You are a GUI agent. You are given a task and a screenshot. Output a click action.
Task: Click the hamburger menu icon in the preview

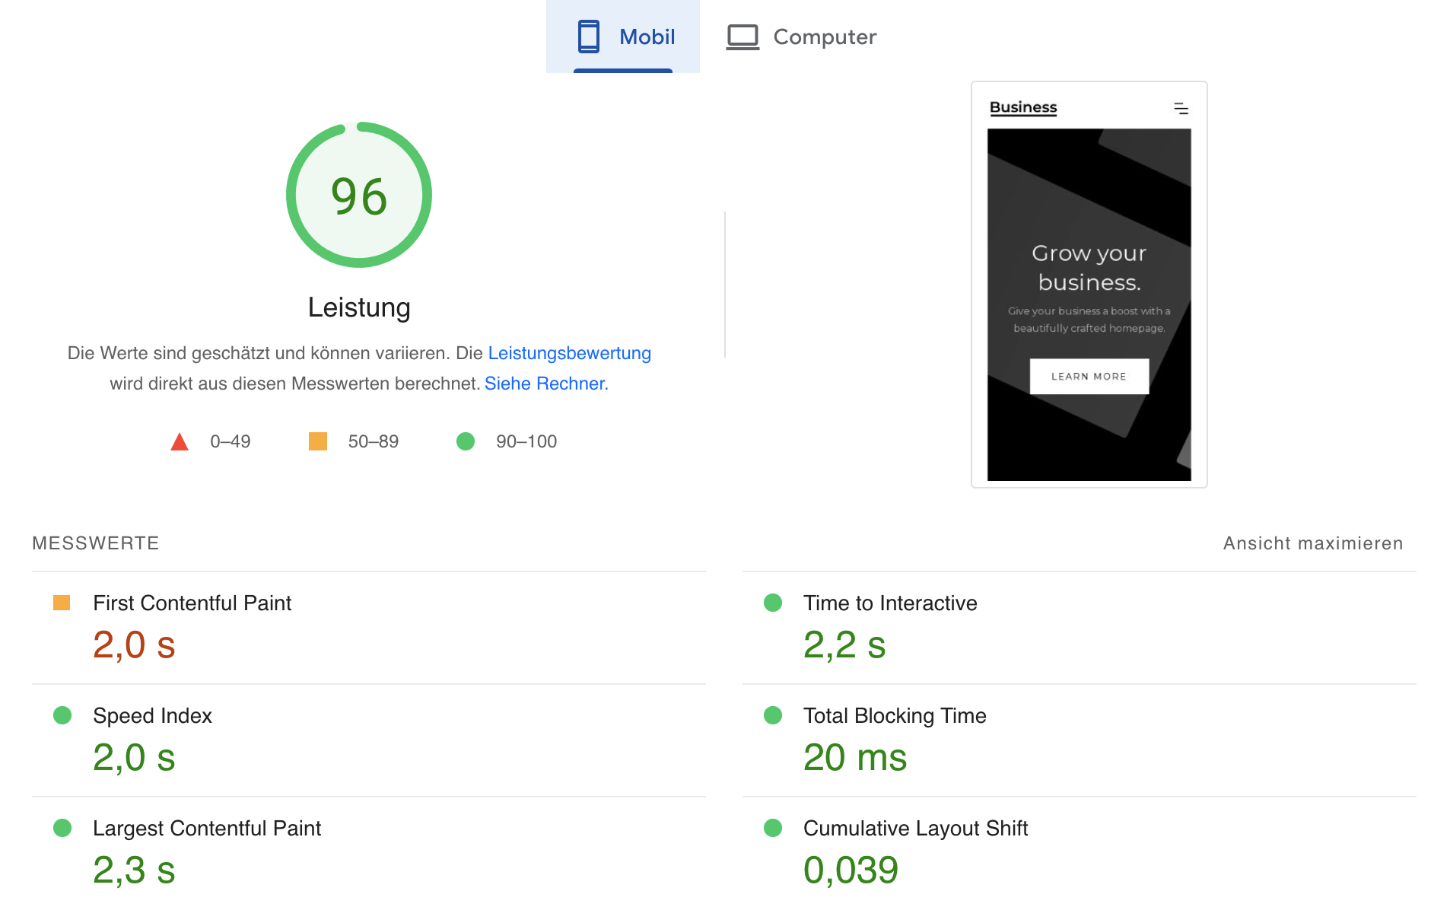coord(1181,109)
